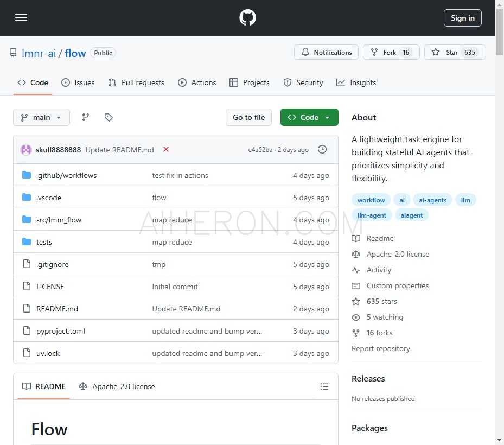Open the skull8888888 author link
Viewport: 504px width, 445px height.
[x=58, y=150]
